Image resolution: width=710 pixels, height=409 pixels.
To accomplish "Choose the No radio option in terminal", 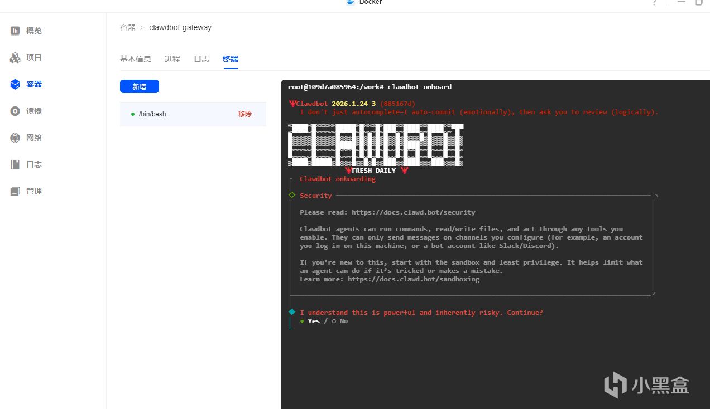I will (340, 321).
